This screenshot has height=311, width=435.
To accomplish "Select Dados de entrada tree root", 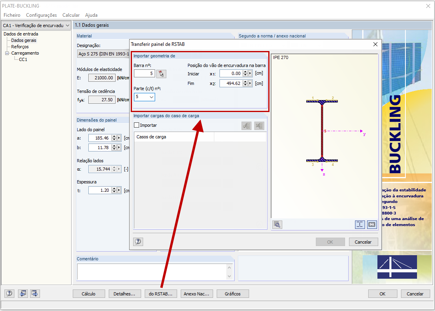I will tap(21, 34).
